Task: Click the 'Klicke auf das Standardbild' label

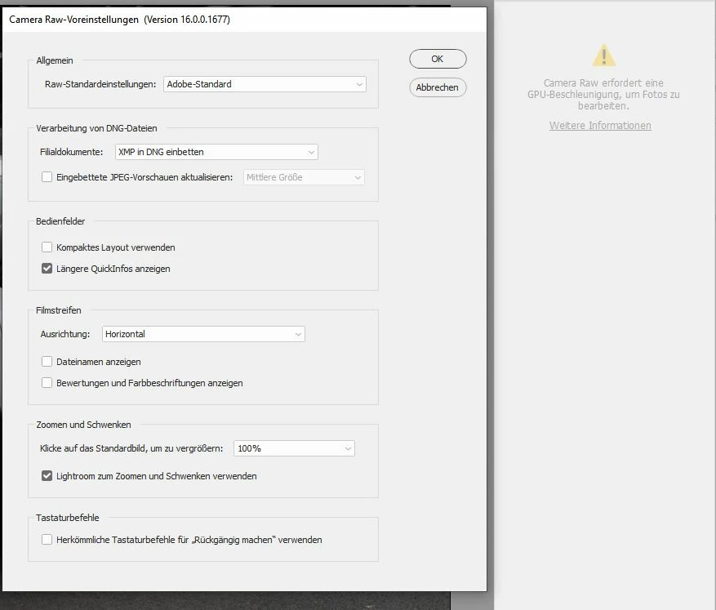Action: click(x=131, y=448)
